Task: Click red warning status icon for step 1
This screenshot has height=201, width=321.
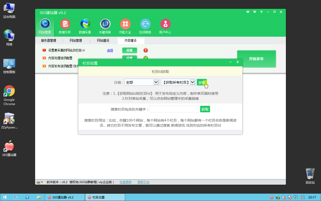Action: pos(146,50)
